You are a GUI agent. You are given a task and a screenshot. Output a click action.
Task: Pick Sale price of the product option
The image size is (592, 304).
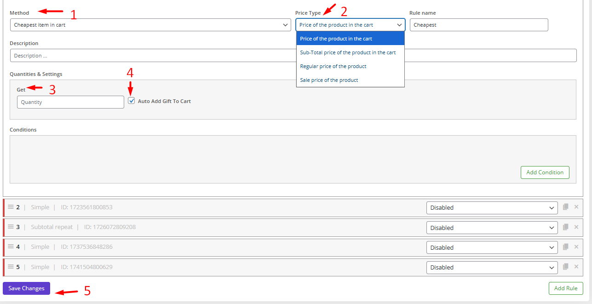[x=329, y=80]
